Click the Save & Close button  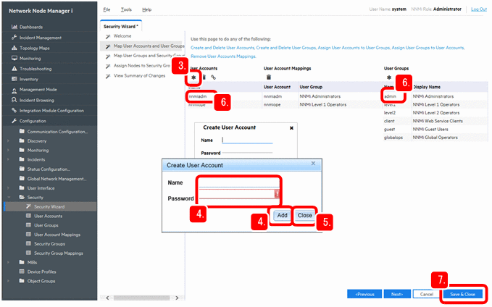[x=462, y=295]
